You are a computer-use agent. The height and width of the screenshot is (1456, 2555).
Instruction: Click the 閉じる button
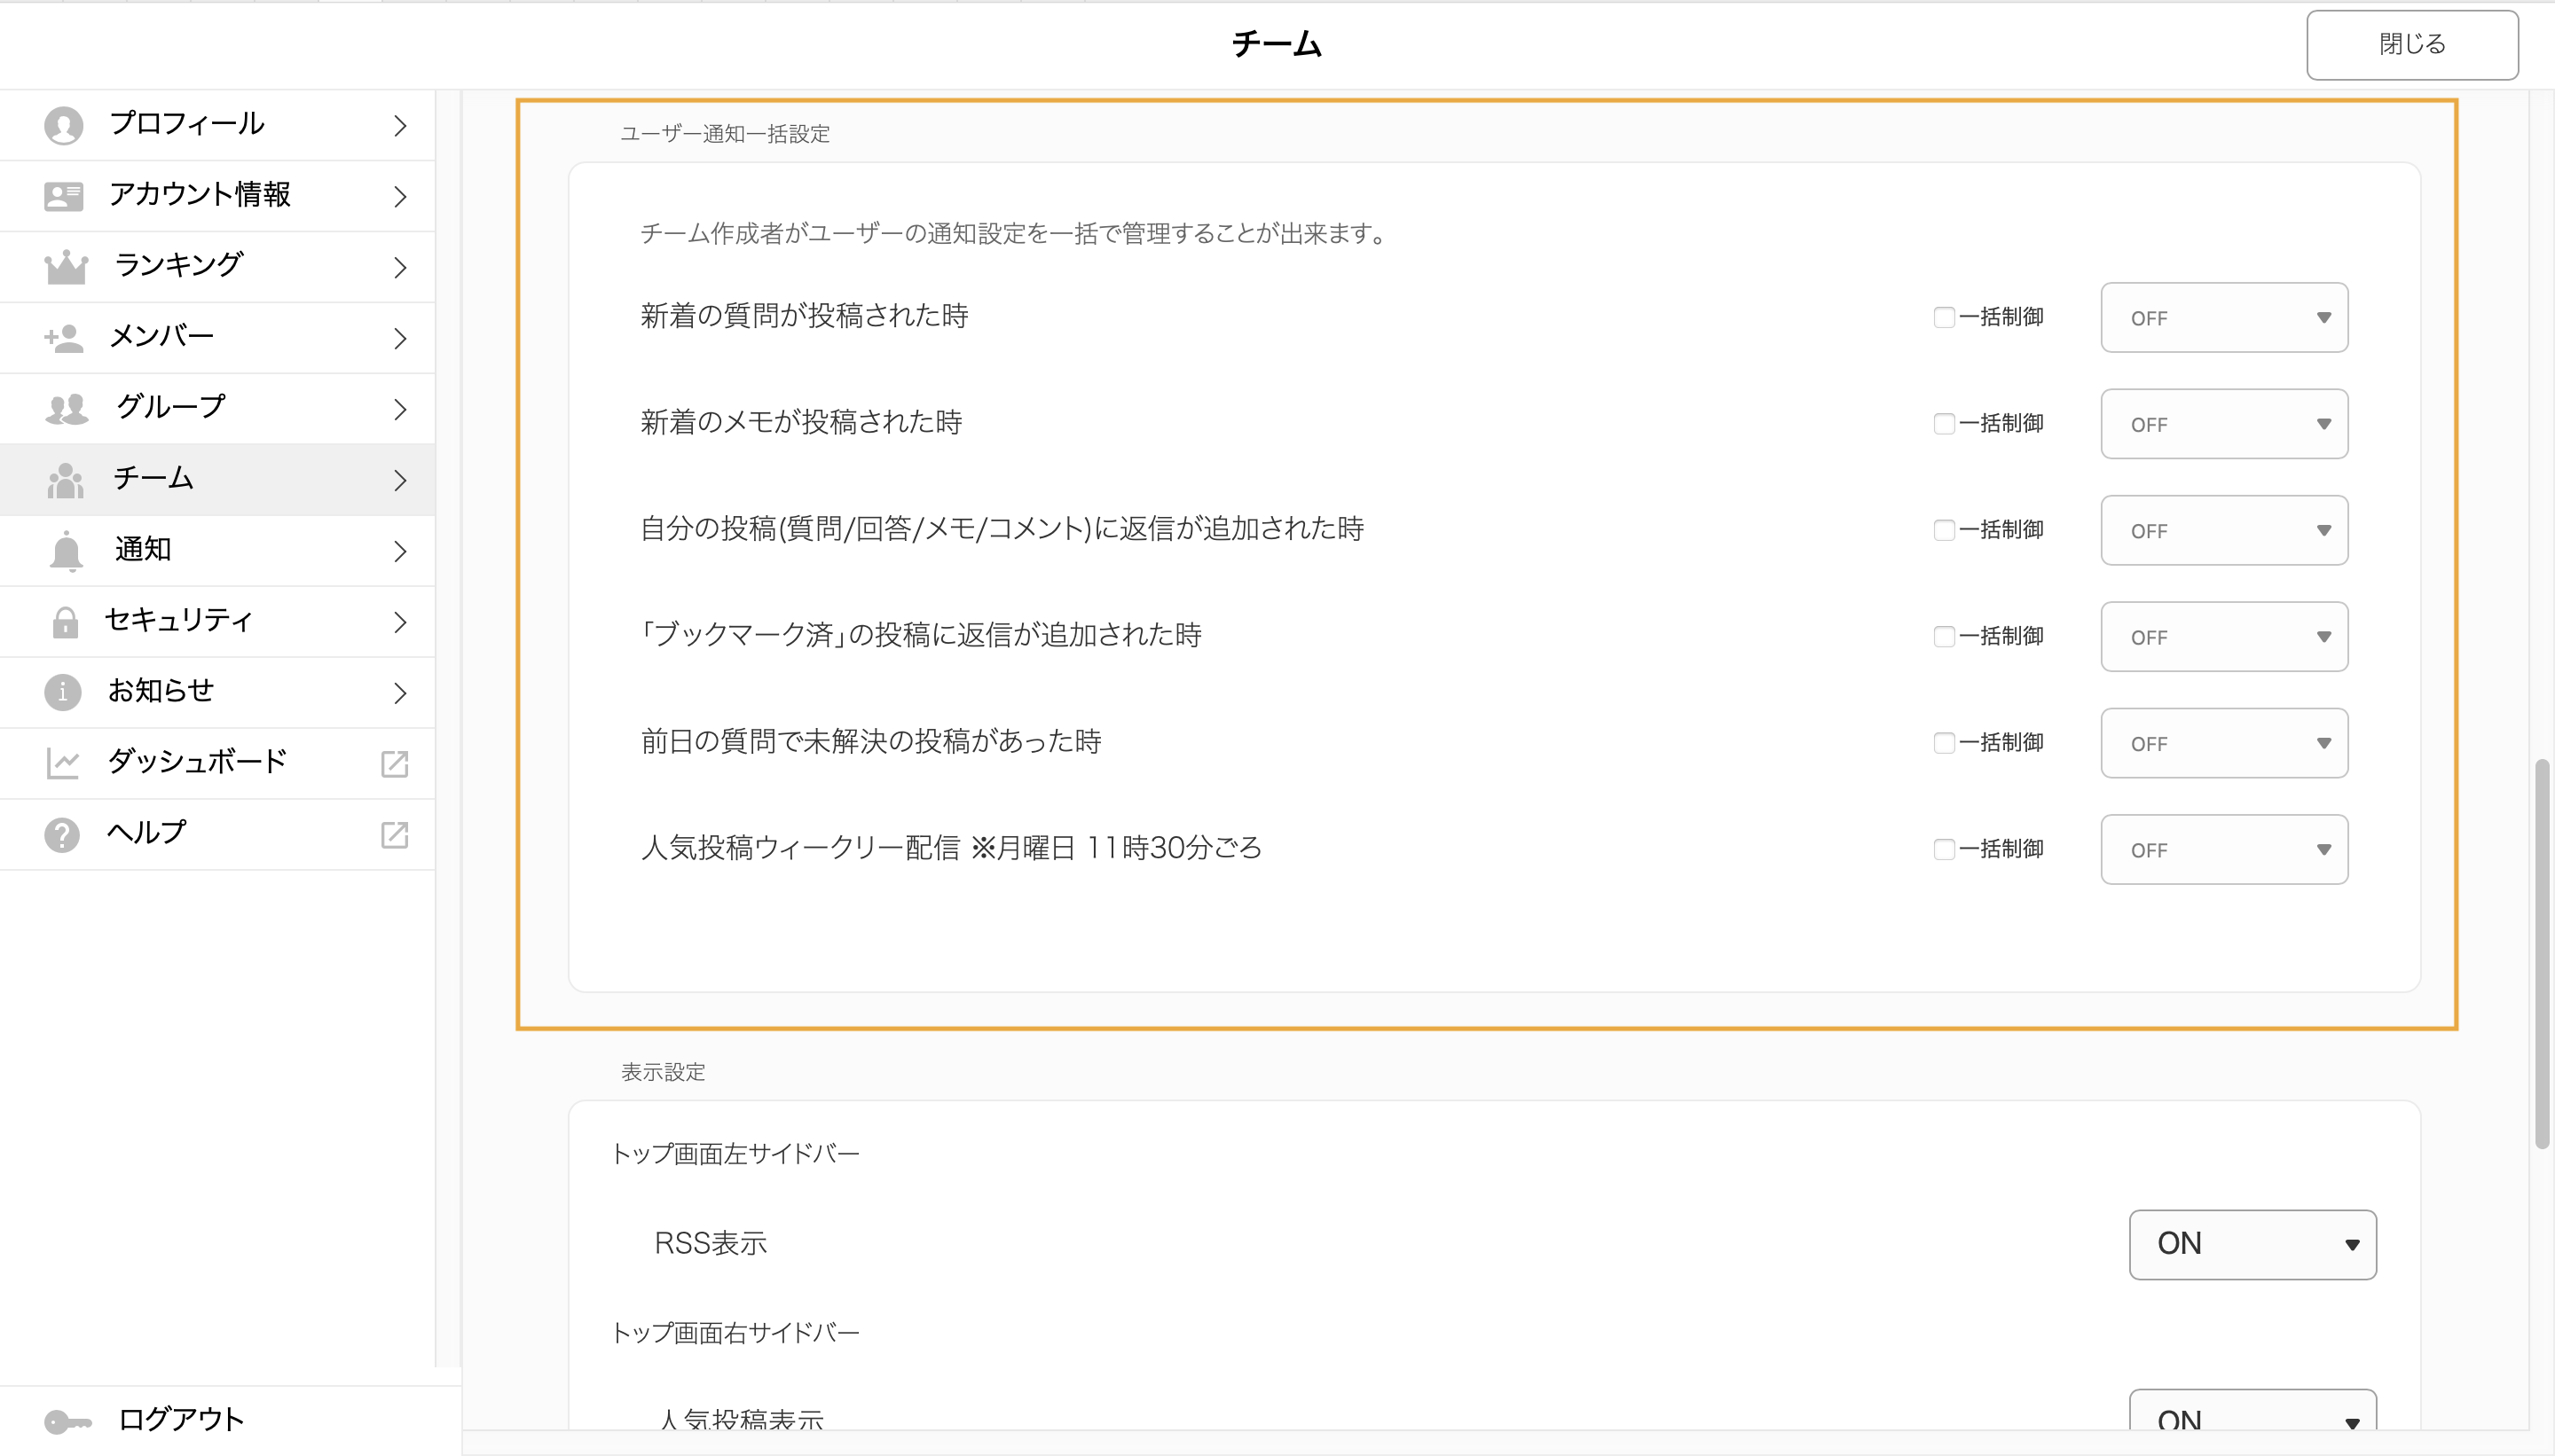coord(2412,45)
